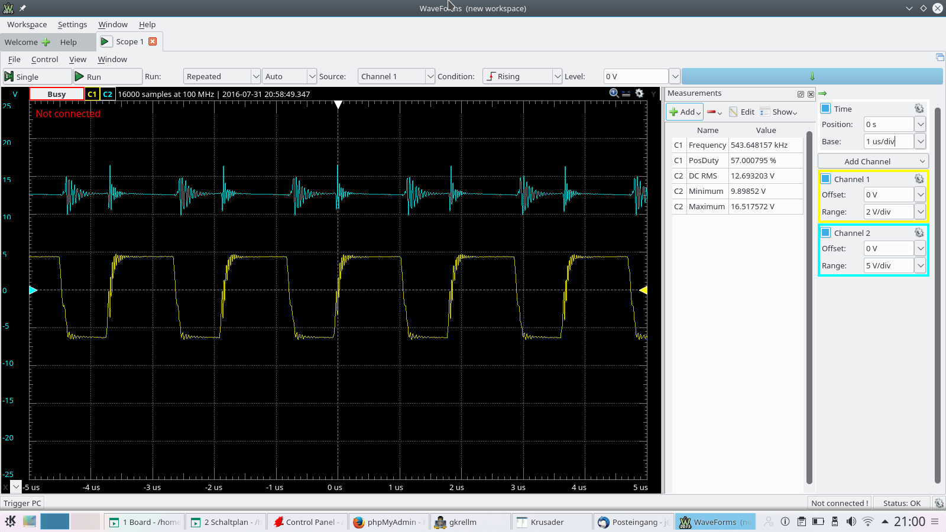Viewport: 946px width, 532px height.
Task: Open Channel 2 settings gear icon
Action: pos(919,233)
